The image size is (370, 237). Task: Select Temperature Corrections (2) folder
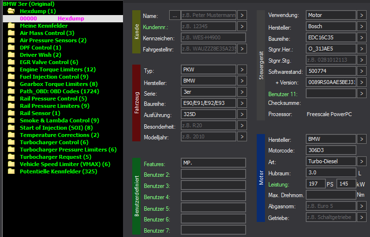[59, 135]
